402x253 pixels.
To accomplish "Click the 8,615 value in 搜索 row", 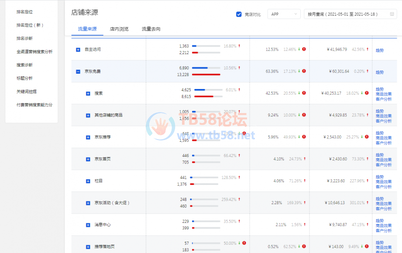I will pyautogui.click(x=186, y=97).
